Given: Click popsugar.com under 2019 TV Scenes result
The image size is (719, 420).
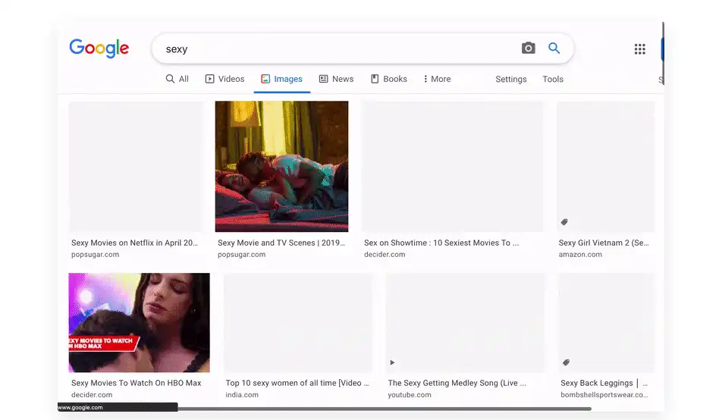Looking at the screenshot, I should click(241, 255).
